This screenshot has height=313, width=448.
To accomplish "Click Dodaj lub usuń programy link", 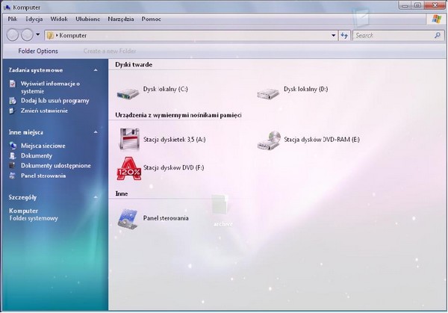I will tap(55, 99).
